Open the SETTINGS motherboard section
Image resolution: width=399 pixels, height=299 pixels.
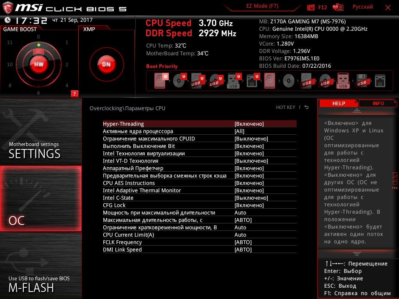tap(41, 132)
